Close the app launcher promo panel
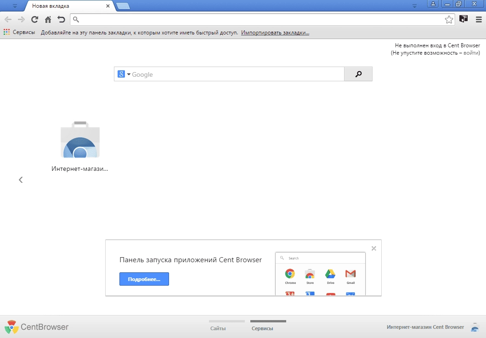Viewport: 486px width, 338px height. 374,248
